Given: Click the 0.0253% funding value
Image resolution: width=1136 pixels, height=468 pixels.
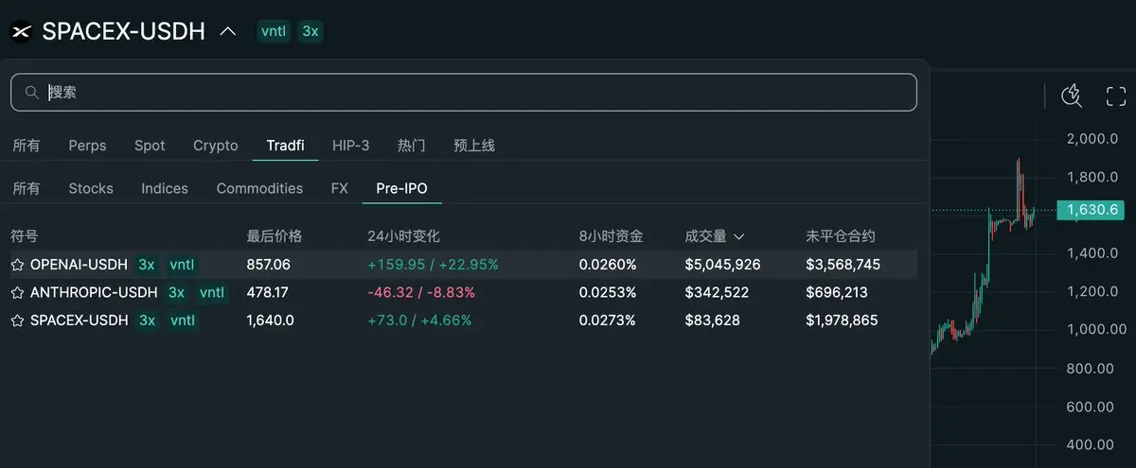Looking at the screenshot, I should click(608, 292).
